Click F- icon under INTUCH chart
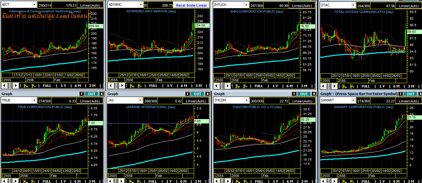422x183 pixels. (245, 86)
